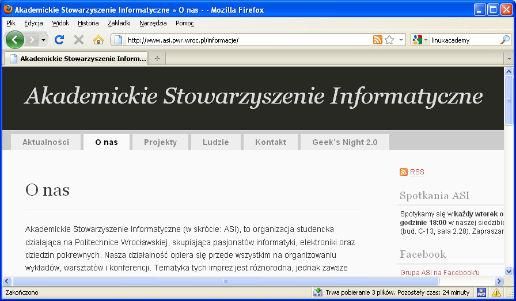Click the Spotkania ASI sidebar heading
The width and height of the screenshot is (516, 301).
434,196
